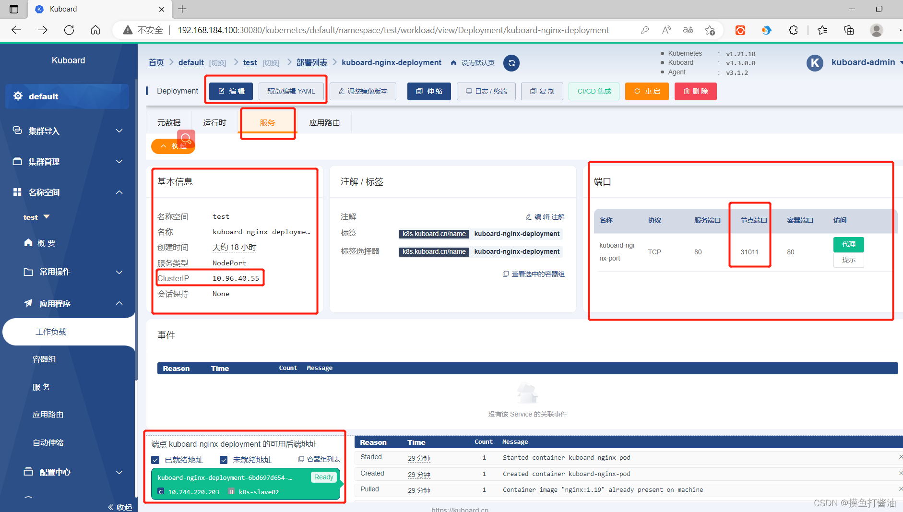Click the kuboard-admin K avatar icon
The width and height of the screenshot is (903, 512).
pos(815,63)
